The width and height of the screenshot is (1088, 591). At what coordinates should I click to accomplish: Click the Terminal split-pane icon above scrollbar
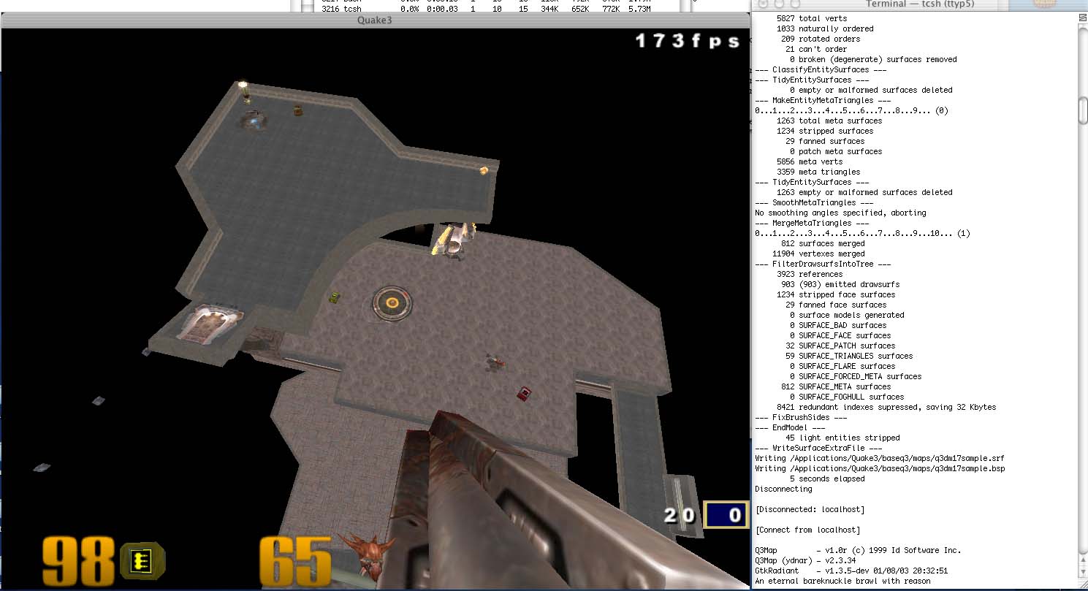coord(1082,17)
